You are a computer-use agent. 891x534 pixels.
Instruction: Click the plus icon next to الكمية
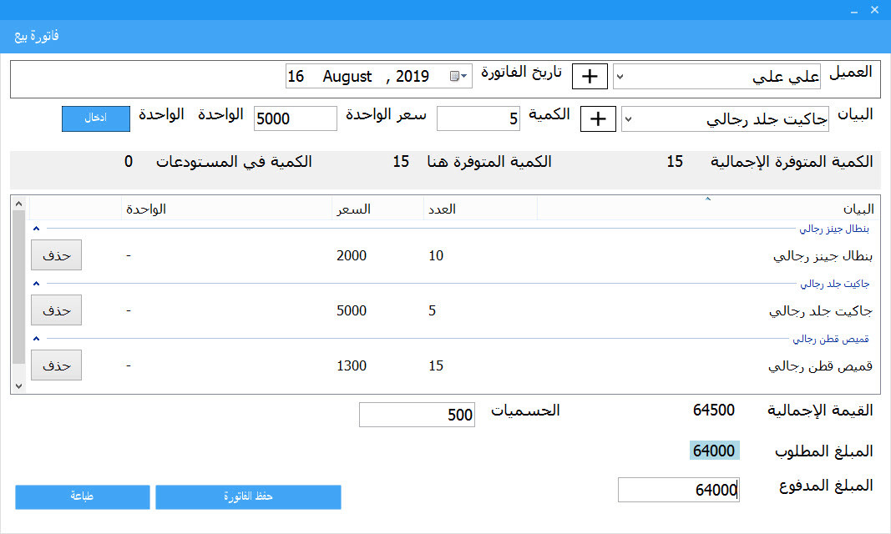click(x=598, y=118)
